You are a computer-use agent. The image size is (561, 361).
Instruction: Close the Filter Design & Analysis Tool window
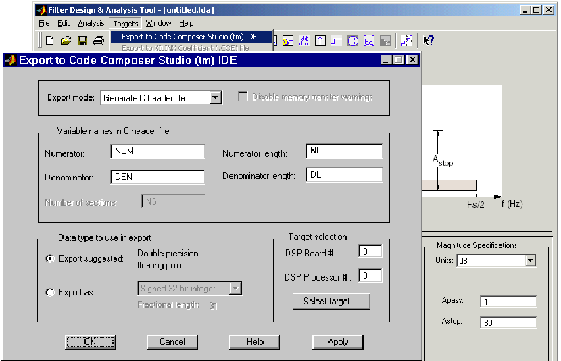(550, 10)
